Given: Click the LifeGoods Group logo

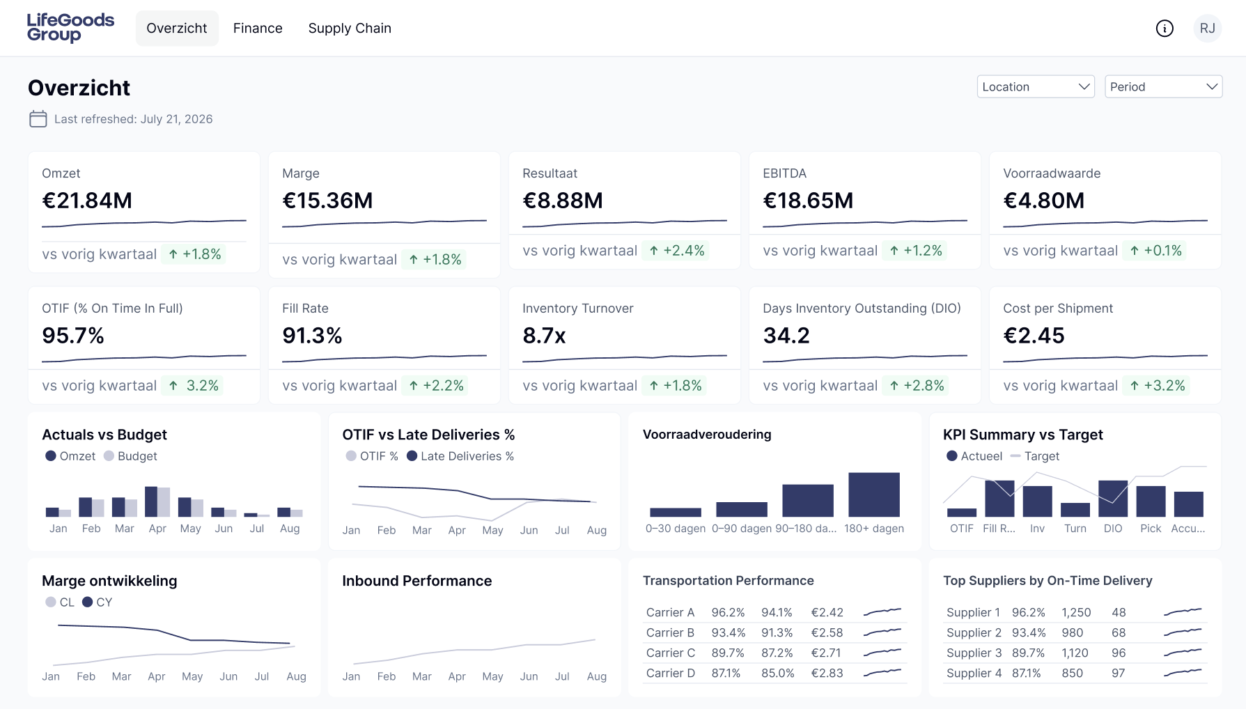Looking at the screenshot, I should point(70,28).
